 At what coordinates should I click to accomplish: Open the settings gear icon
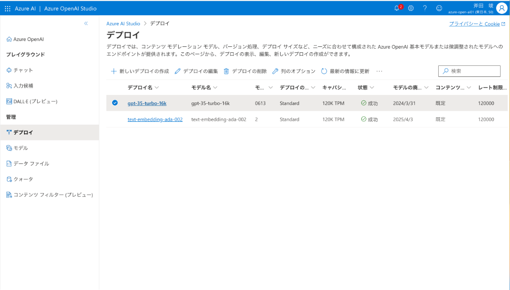click(x=411, y=8)
